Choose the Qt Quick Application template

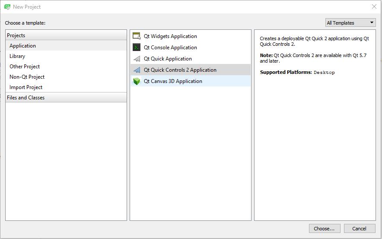click(x=191, y=59)
